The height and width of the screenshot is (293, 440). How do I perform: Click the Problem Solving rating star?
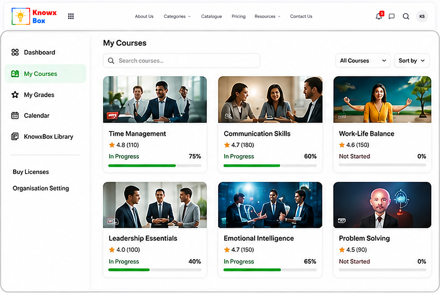pyautogui.click(x=342, y=250)
